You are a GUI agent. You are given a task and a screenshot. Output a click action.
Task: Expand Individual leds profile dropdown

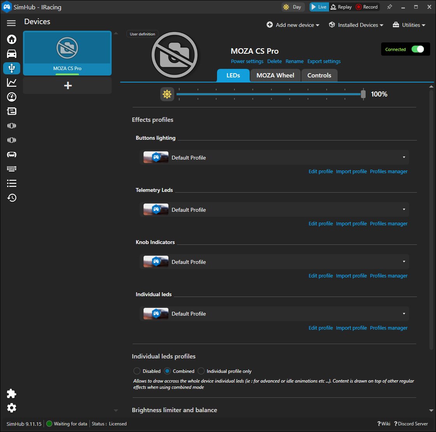click(x=275, y=314)
